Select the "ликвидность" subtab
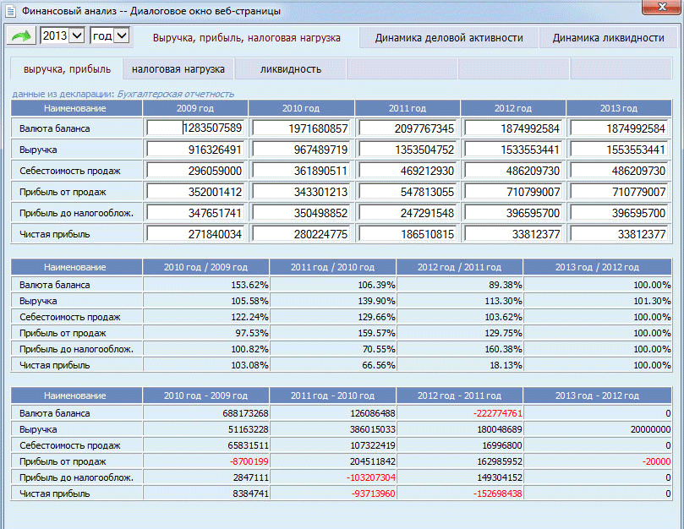This screenshot has width=684, height=529. (x=291, y=69)
